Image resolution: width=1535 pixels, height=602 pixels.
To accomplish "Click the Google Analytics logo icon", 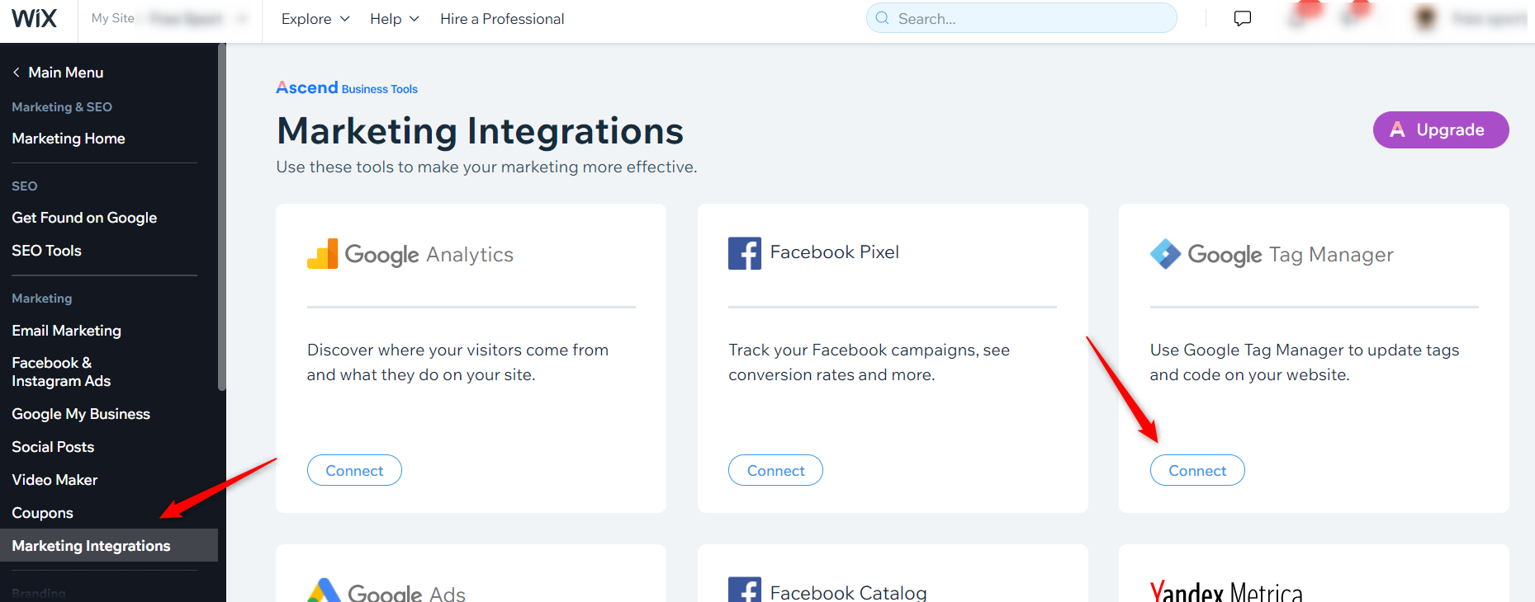I will 322,254.
